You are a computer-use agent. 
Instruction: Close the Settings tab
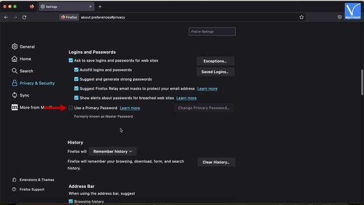click(90, 7)
